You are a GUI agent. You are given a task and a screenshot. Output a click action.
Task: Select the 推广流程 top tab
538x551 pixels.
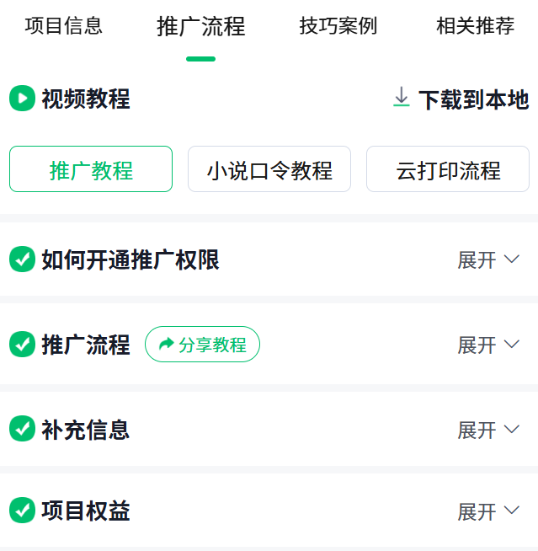tap(201, 26)
